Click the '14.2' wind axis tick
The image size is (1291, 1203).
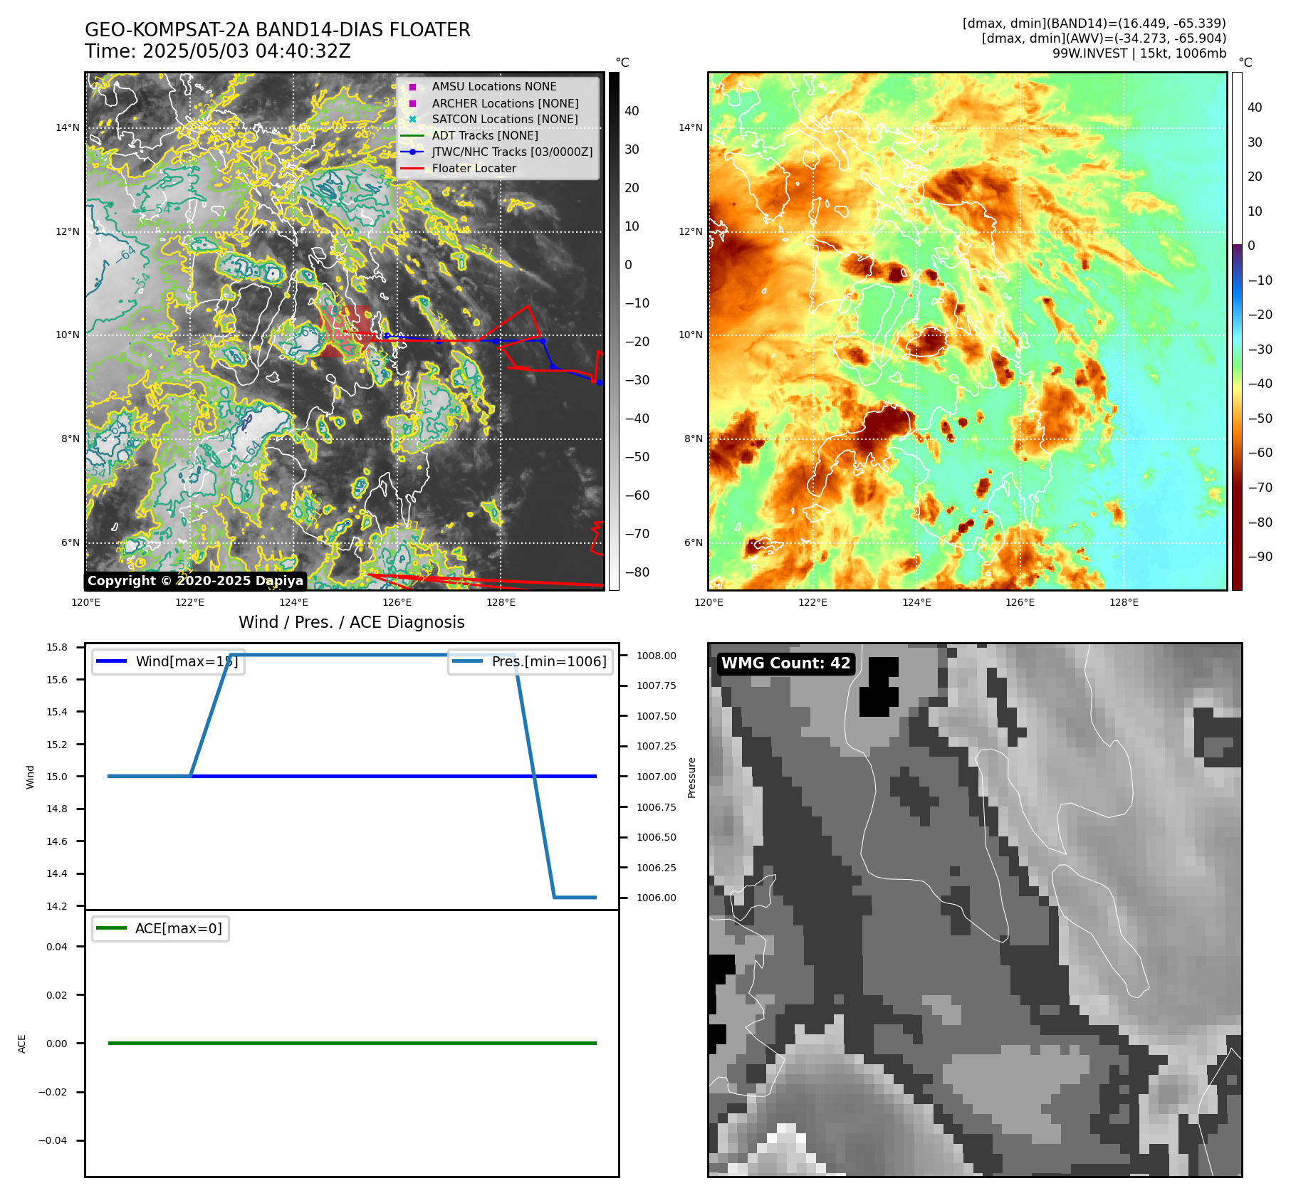(57, 906)
